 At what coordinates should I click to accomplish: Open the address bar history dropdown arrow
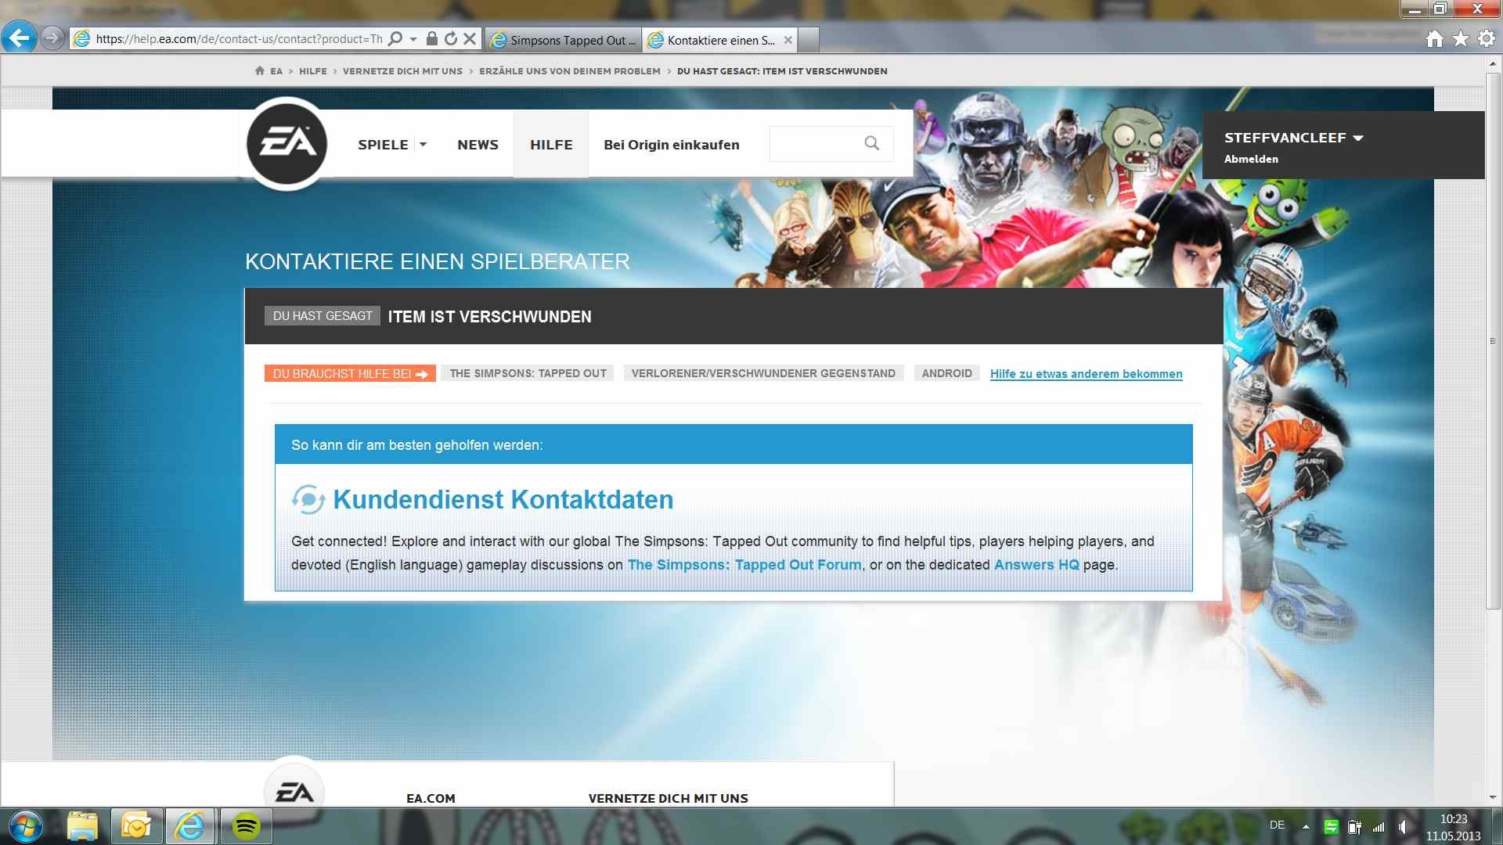click(x=413, y=38)
